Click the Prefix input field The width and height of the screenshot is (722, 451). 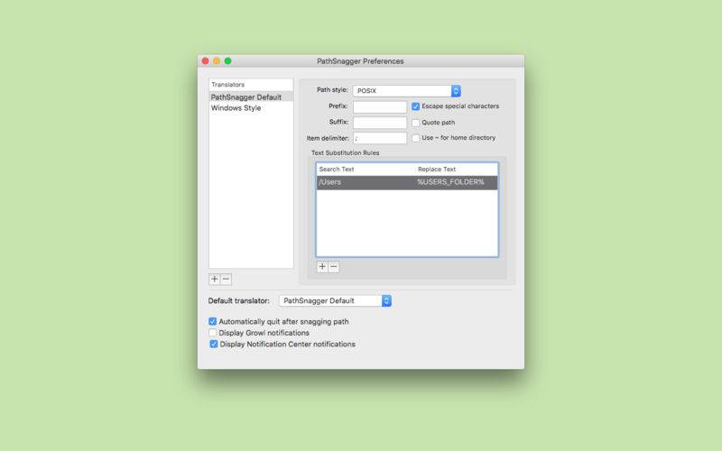click(x=380, y=106)
